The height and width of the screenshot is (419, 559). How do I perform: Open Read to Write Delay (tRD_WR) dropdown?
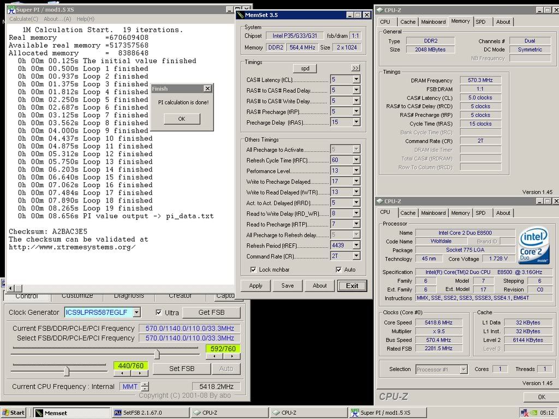356,213
